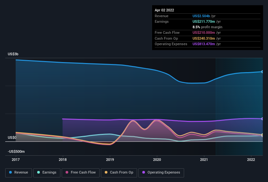Click the Revenue line endpoint marker
The image size is (268, 182).
262,72
